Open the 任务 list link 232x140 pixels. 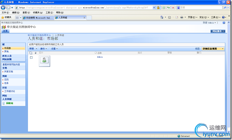point(7,83)
